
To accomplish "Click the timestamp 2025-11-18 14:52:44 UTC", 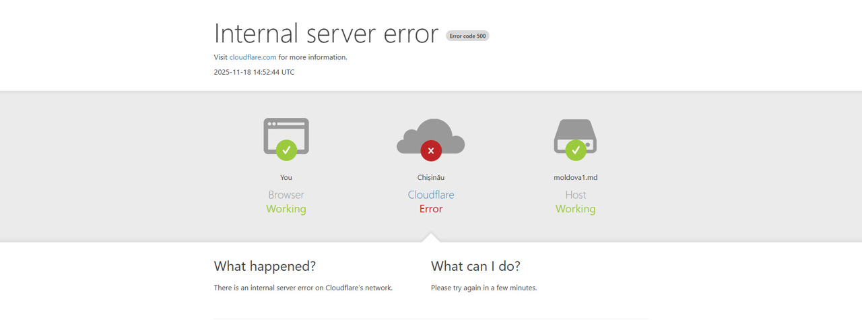I will click(x=254, y=72).
